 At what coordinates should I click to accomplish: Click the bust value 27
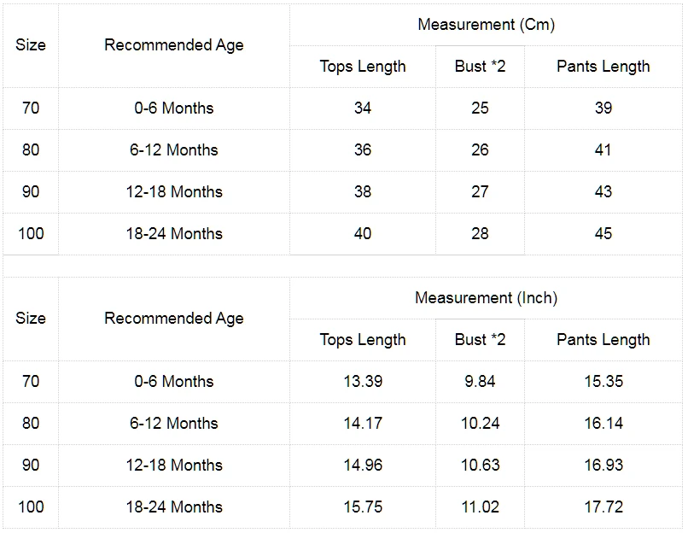pyautogui.click(x=480, y=192)
